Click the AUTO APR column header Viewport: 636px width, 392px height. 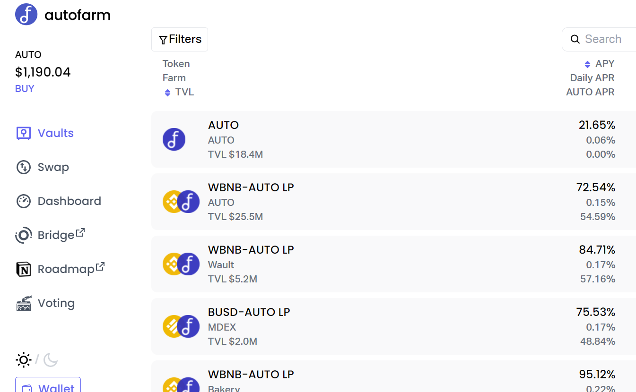tap(591, 92)
